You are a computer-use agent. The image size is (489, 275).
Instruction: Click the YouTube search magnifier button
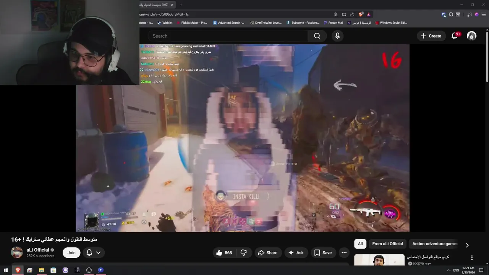[317, 36]
